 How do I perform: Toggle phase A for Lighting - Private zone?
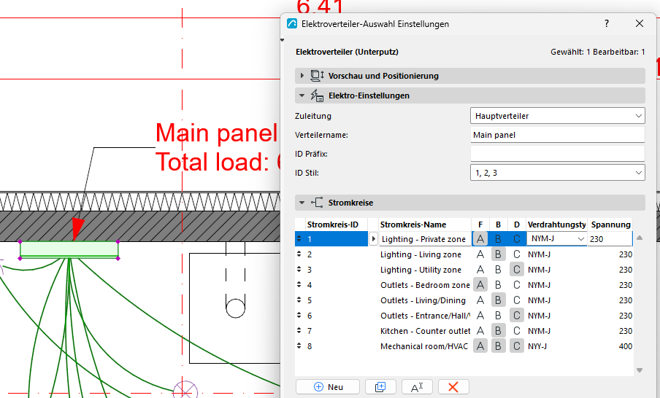coord(480,238)
